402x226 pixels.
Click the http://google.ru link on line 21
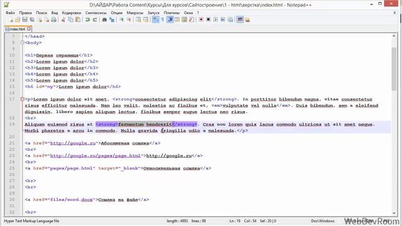(x=73, y=143)
